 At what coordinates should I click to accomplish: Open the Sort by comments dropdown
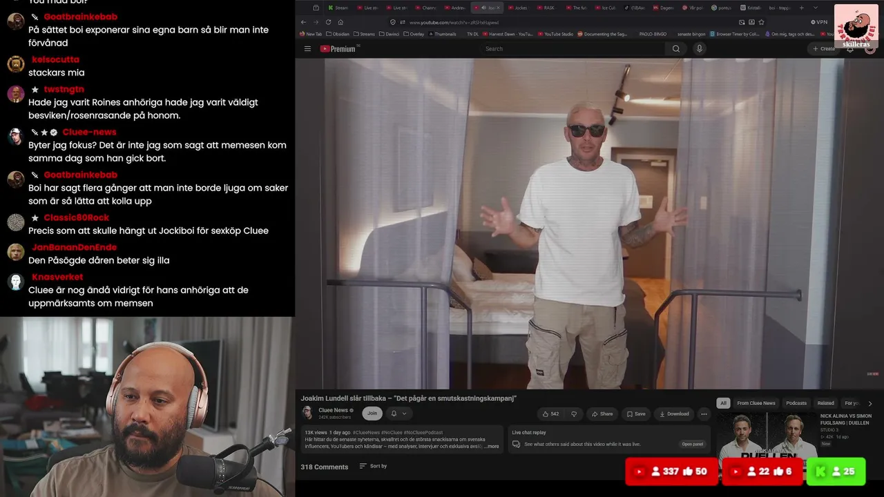(x=374, y=467)
